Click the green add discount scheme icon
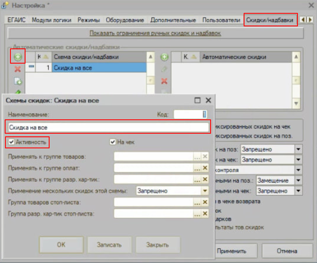The image size is (317, 263). [18, 57]
